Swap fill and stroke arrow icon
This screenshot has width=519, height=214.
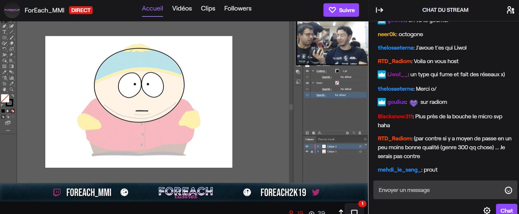[13, 96]
